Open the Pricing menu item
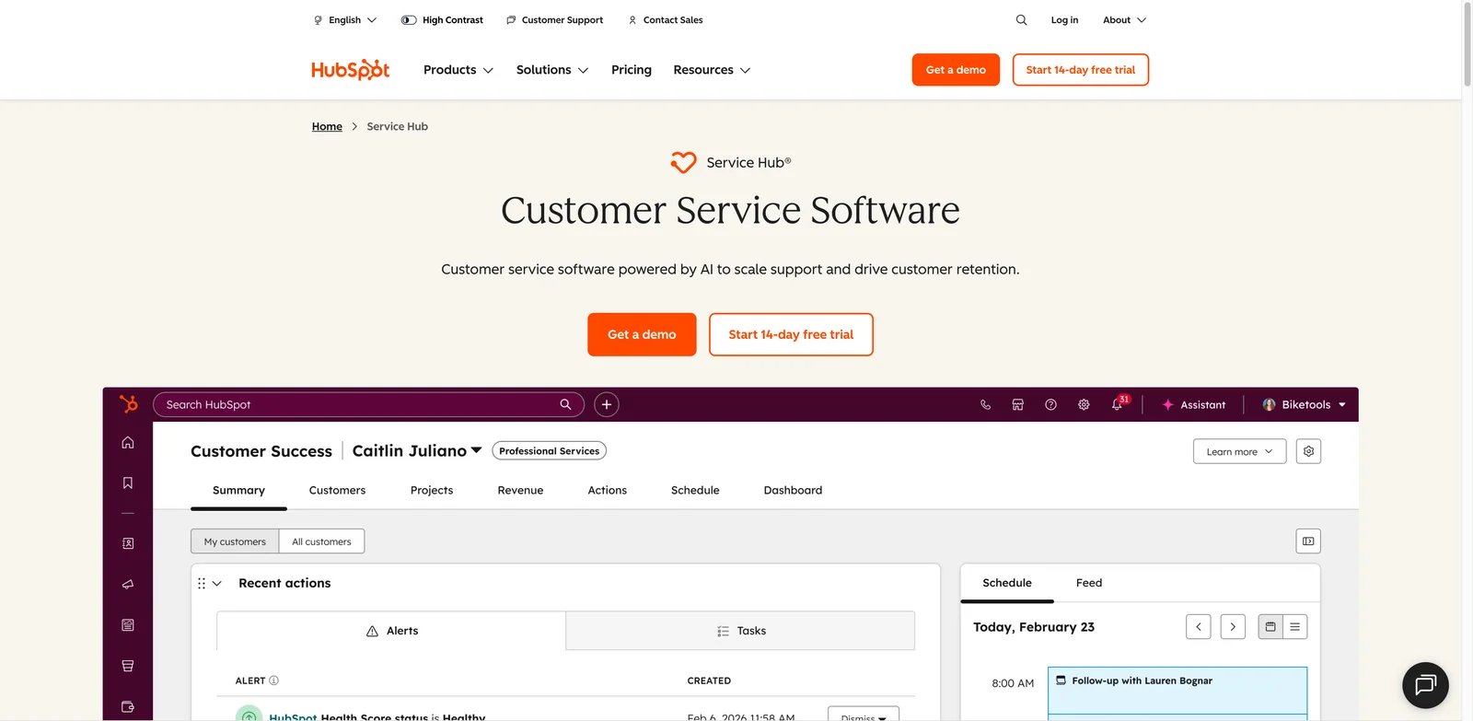This screenshot has width=1473, height=721. (x=632, y=70)
